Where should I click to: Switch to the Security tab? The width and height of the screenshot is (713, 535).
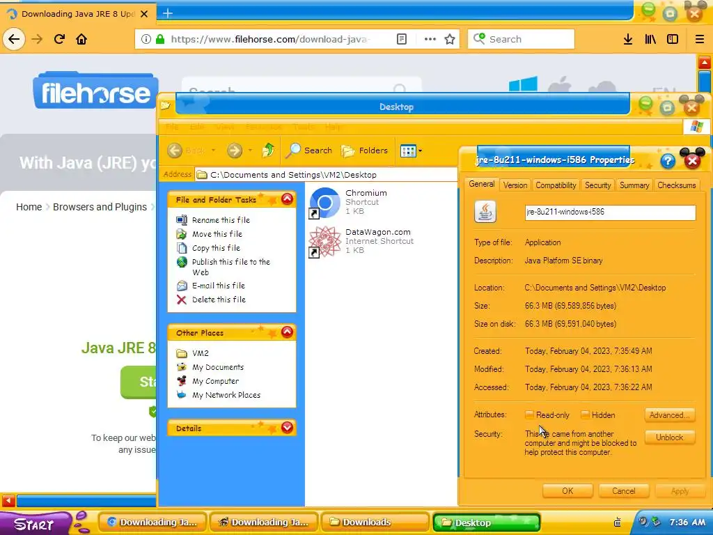click(x=597, y=185)
